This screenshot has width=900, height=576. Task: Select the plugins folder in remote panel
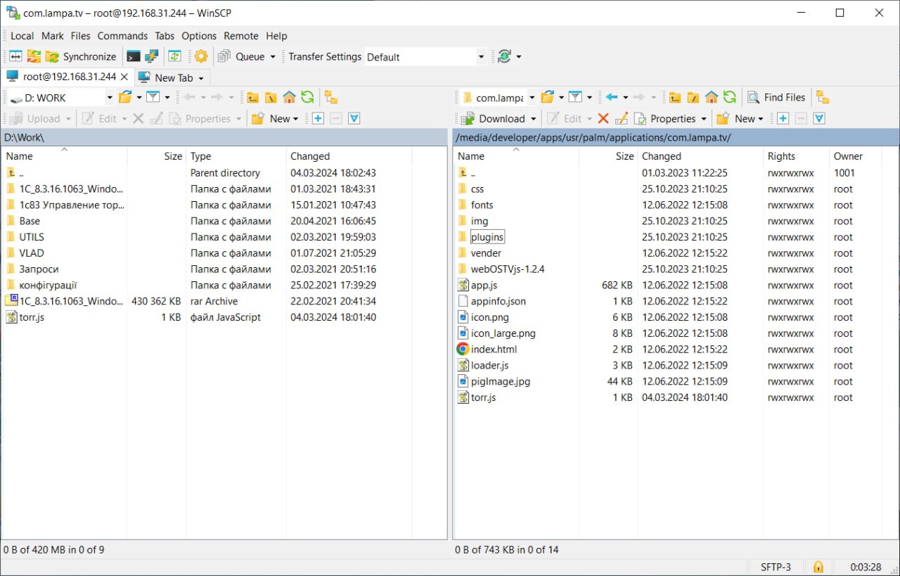(487, 237)
